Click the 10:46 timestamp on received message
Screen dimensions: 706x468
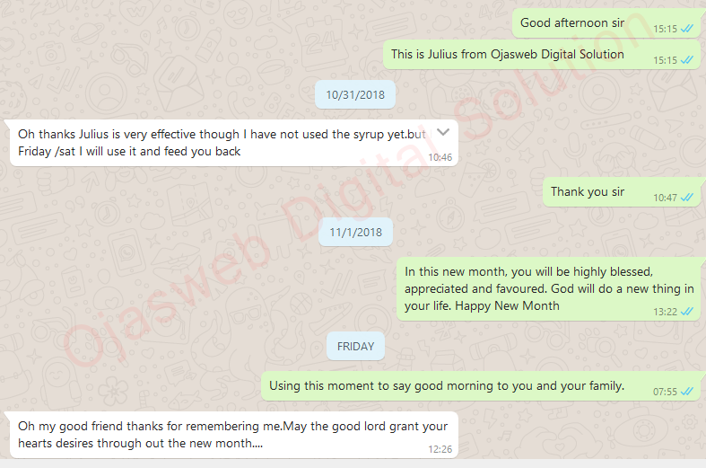click(440, 157)
